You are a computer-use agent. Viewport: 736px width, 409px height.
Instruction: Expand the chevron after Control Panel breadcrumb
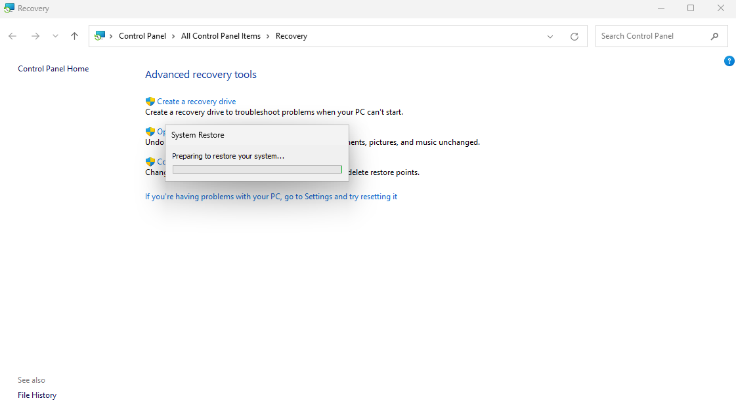[173, 36]
